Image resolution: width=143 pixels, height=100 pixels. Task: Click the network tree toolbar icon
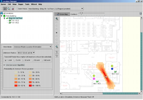coord(5,9)
